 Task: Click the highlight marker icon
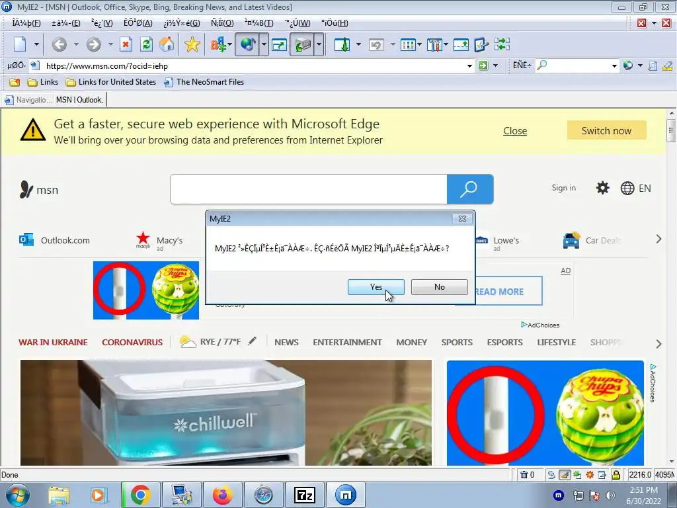click(x=667, y=65)
